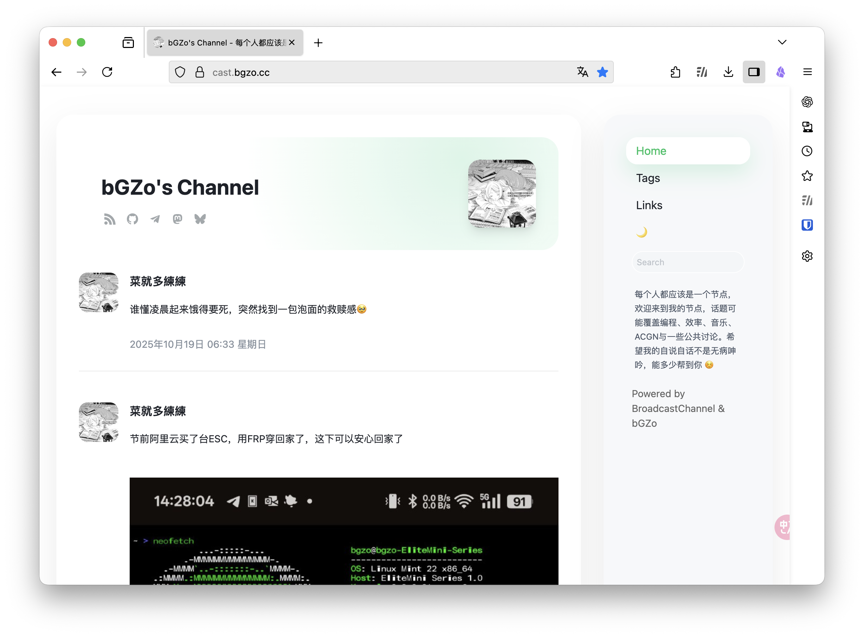864x637 pixels.
Task: Open the RSS feed icon
Action: [x=110, y=219]
